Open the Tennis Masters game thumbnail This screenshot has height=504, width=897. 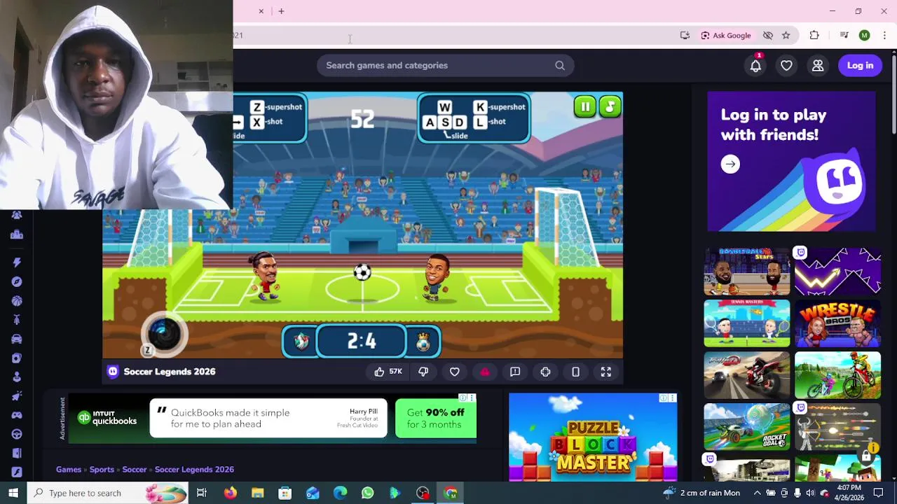746,323
